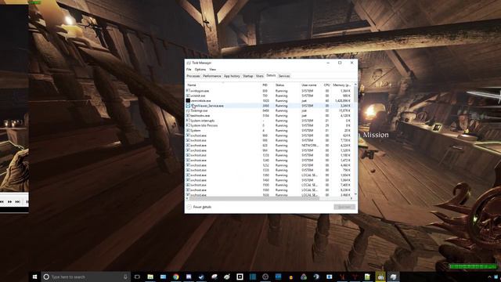Open the Windows Start menu

pyautogui.click(x=34, y=277)
